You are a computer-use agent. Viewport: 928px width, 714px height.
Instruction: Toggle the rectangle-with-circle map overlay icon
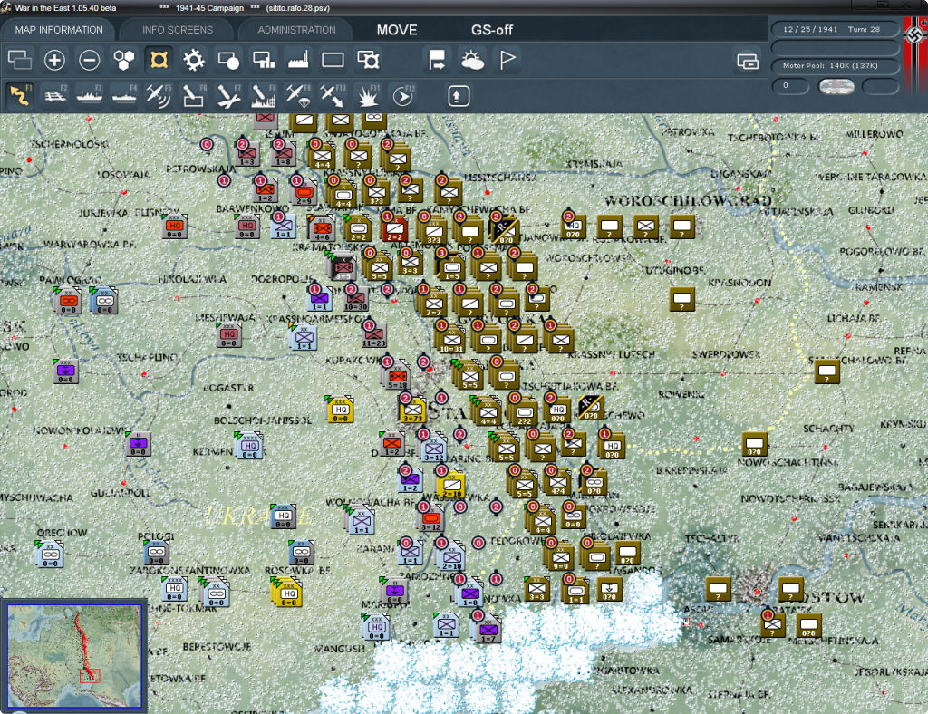[x=228, y=60]
